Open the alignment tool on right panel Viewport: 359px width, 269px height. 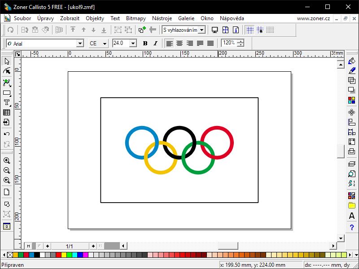[x=352, y=122]
